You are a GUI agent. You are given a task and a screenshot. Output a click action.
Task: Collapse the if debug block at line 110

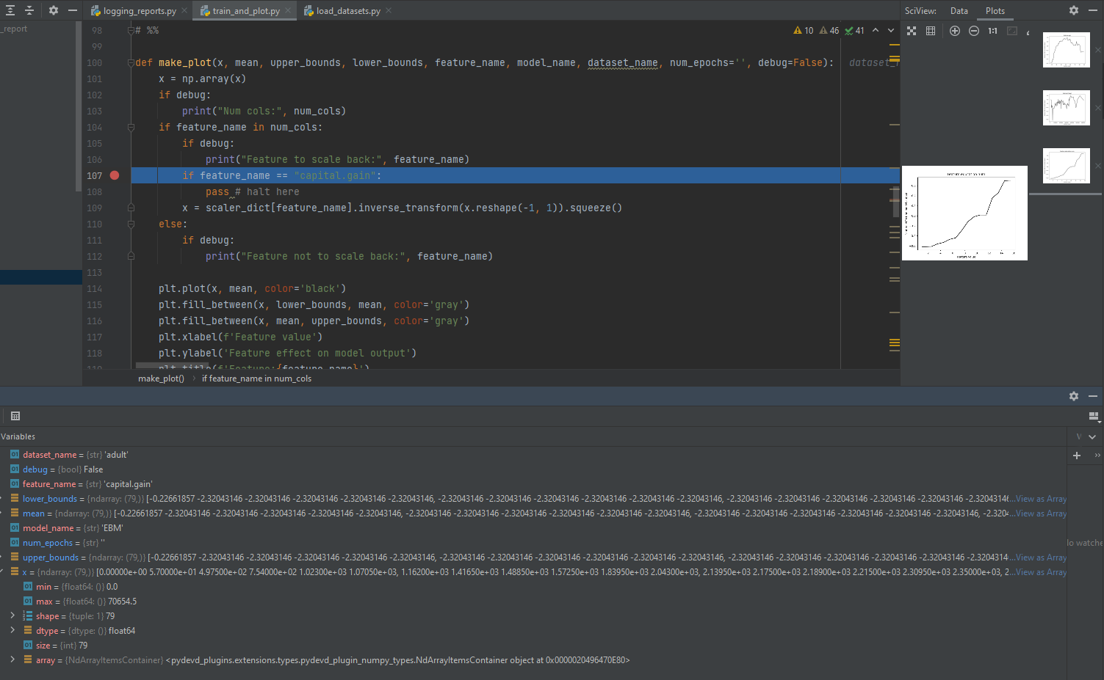pos(131,224)
